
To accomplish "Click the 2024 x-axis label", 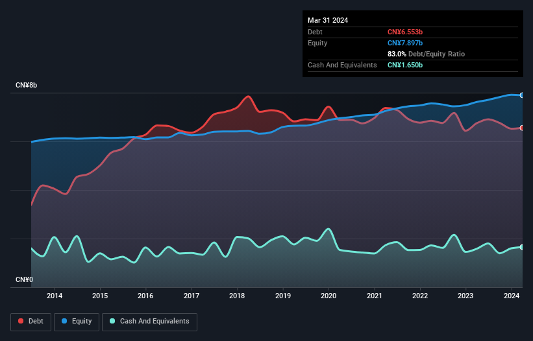I will pyautogui.click(x=511, y=296).
